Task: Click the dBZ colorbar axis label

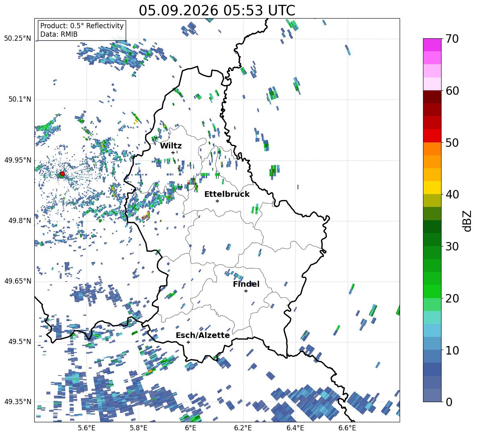Action: point(468,221)
